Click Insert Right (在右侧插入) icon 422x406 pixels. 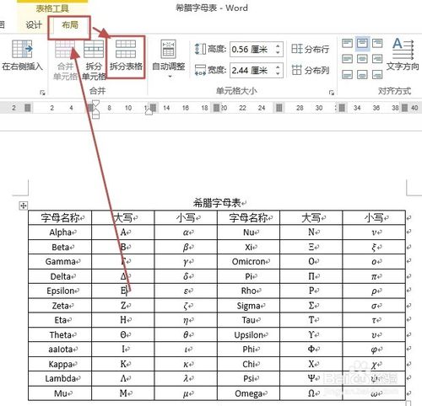pos(22,50)
